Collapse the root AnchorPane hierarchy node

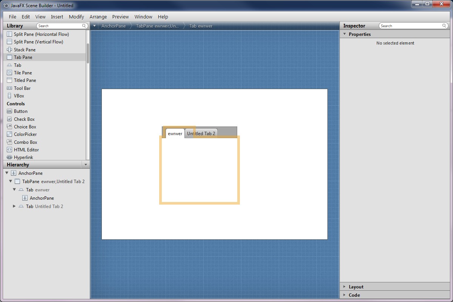[7, 173]
